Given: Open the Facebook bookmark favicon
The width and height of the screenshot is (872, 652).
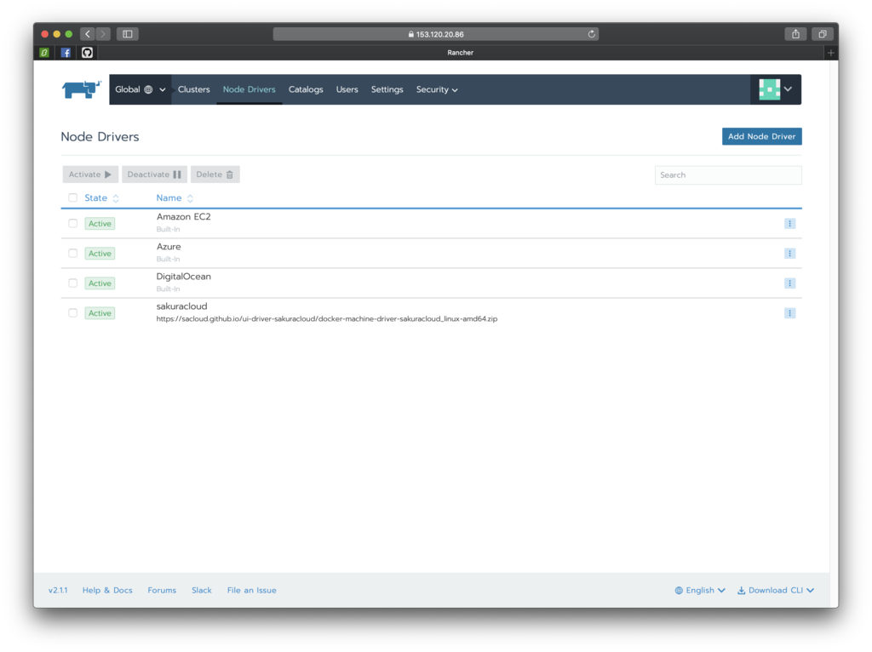Looking at the screenshot, I should 66,53.
